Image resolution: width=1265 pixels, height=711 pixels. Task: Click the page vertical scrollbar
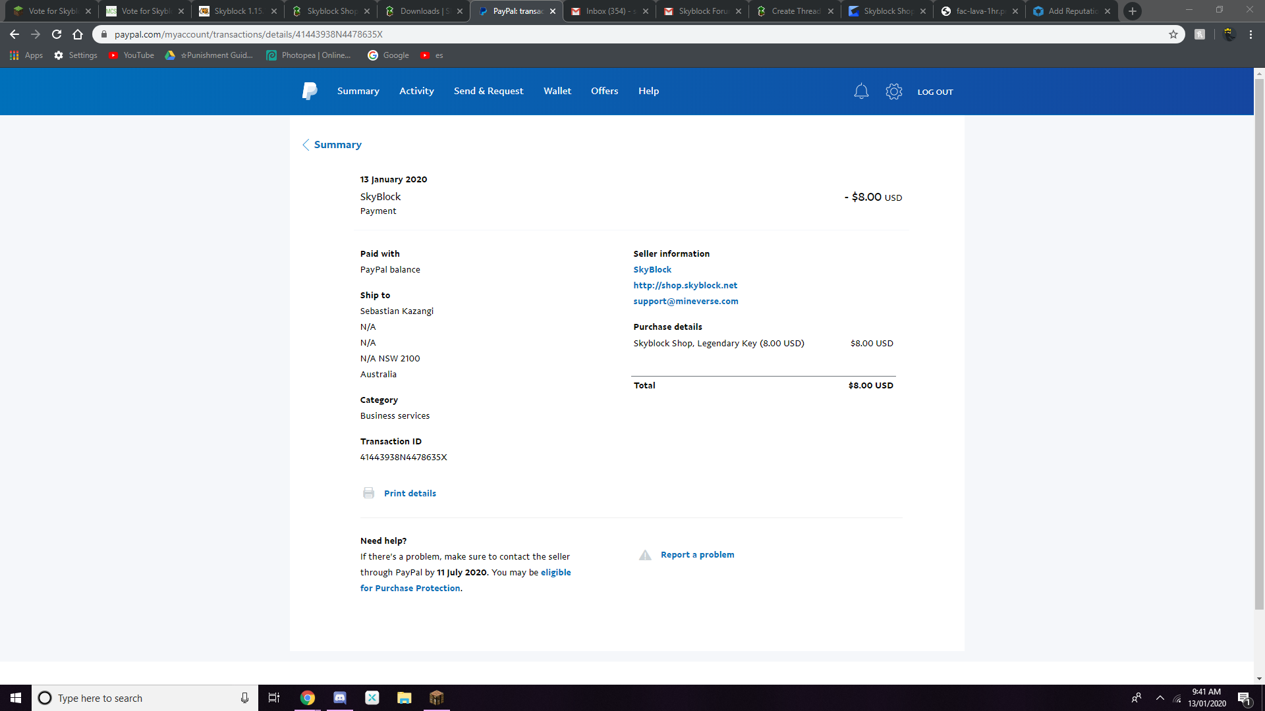[x=1259, y=342]
